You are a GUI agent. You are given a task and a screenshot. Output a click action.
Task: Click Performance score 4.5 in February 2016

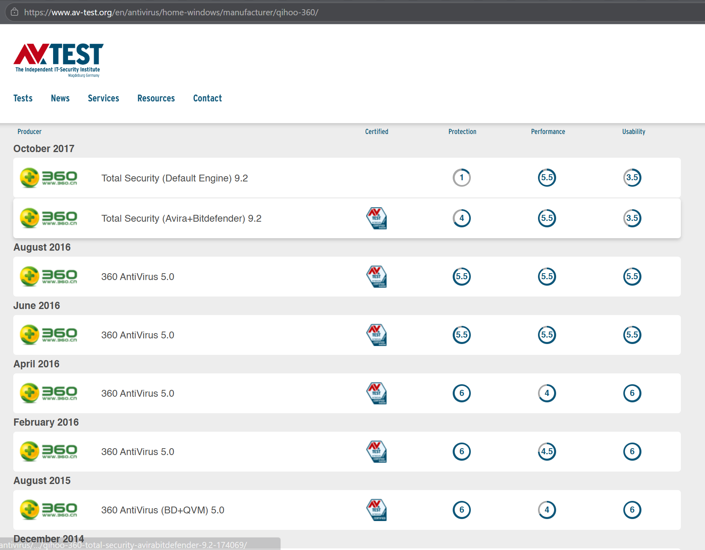547,451
